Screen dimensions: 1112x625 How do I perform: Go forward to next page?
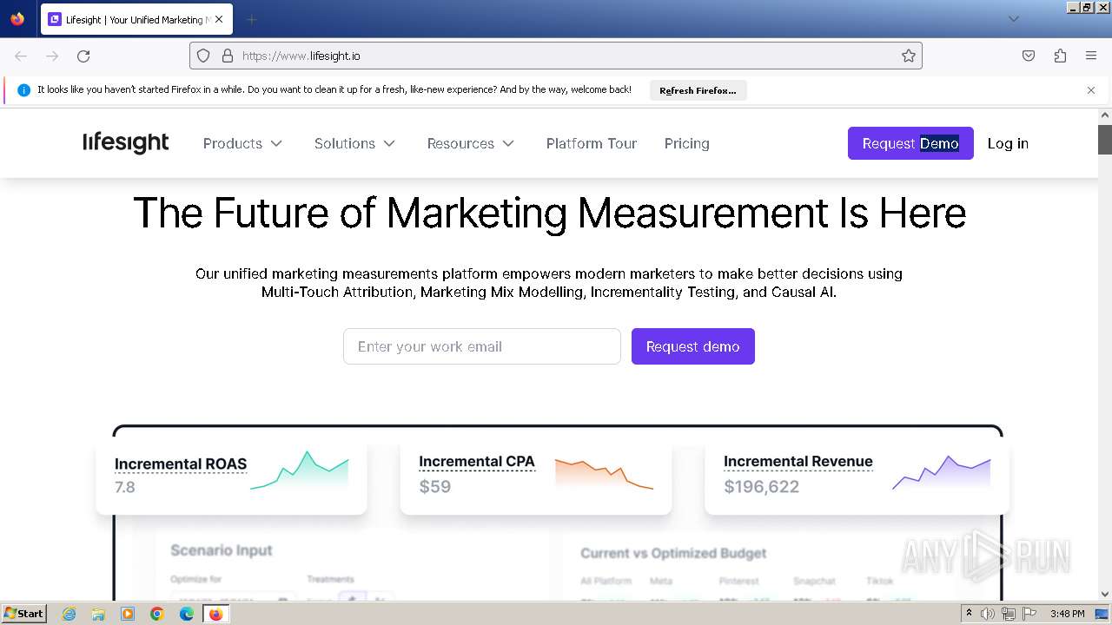52,56
